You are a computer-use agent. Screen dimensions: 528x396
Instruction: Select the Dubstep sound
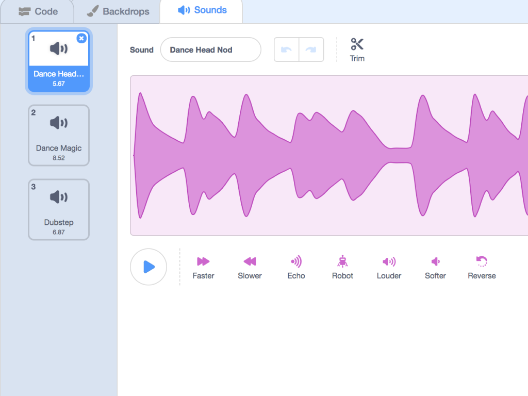(59, 209)
